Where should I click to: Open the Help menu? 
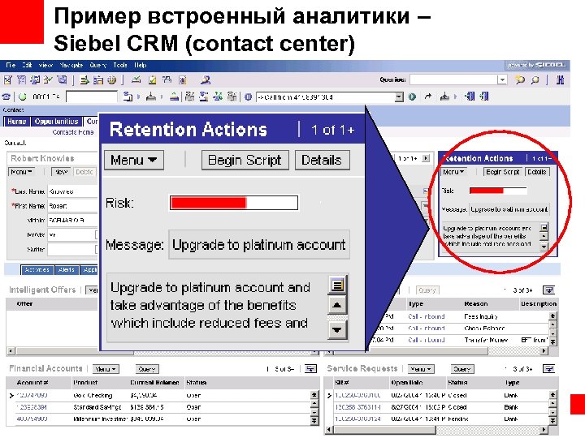pos(141,65)
